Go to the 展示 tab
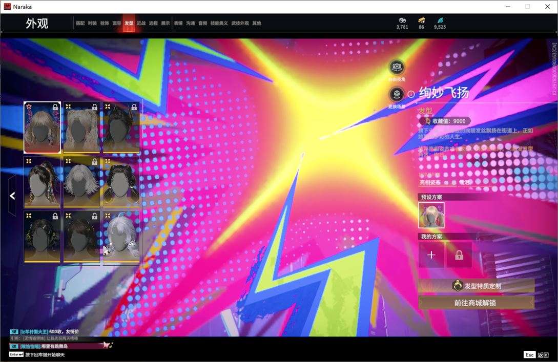The image size is (558, 362). (x=166, y=23)
